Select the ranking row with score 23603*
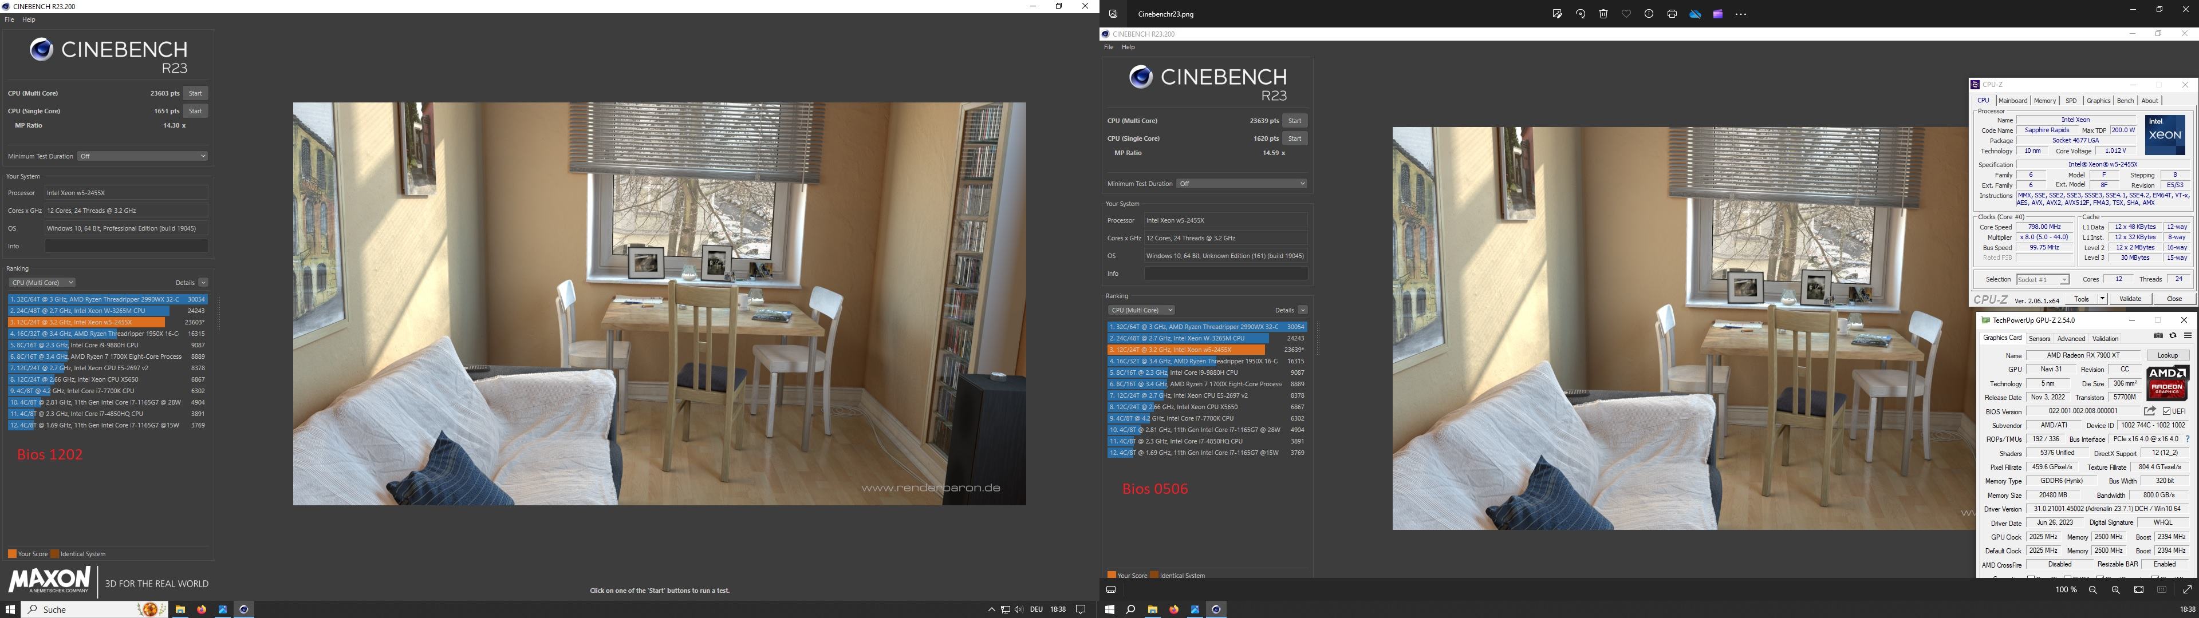The height and width of the screenshot is (618, 2199). 108,323
